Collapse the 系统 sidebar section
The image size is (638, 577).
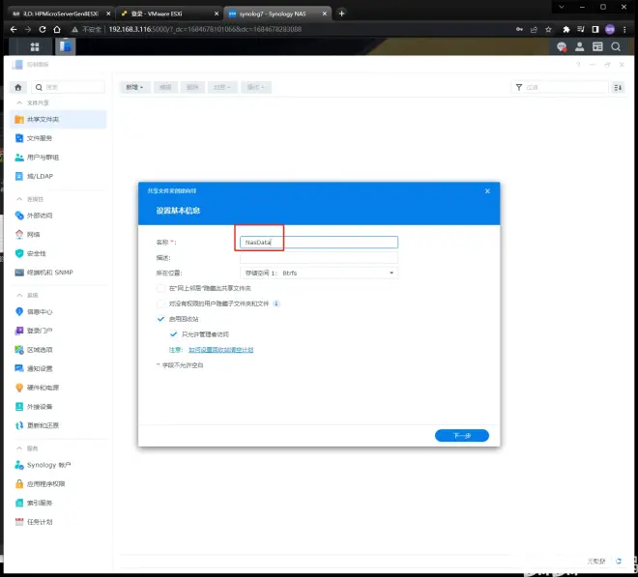pyautogui.click(x=19, y=295)
